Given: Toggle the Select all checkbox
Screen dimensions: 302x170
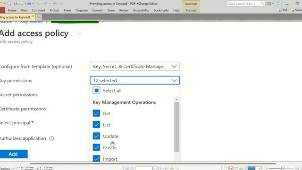Looking at the screenshot, I should click(x=96, y=90).
